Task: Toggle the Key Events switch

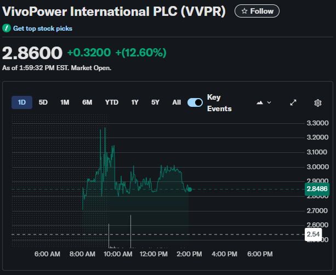Action: (x=195, y=102)
